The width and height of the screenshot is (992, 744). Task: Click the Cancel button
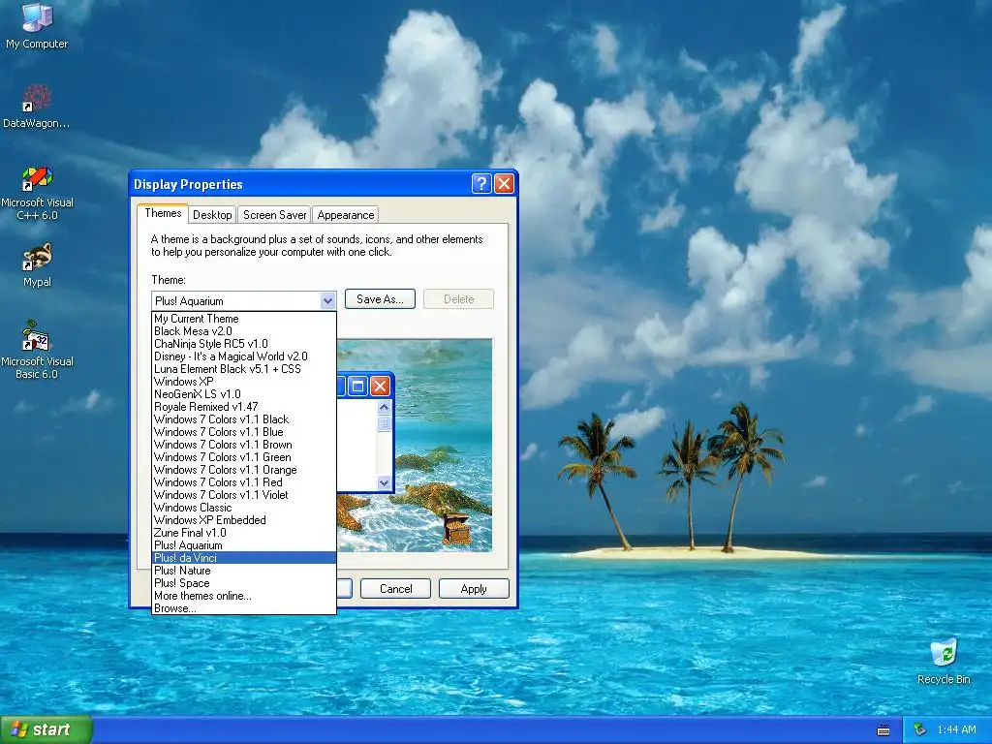(x=395, y=588)
